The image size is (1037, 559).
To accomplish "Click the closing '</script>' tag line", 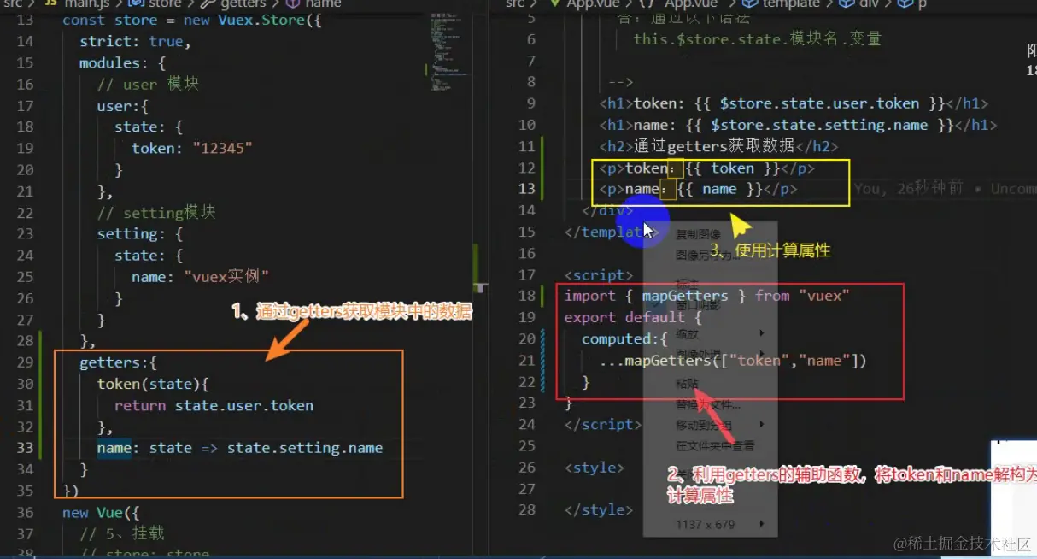I will tap(603, 425).
